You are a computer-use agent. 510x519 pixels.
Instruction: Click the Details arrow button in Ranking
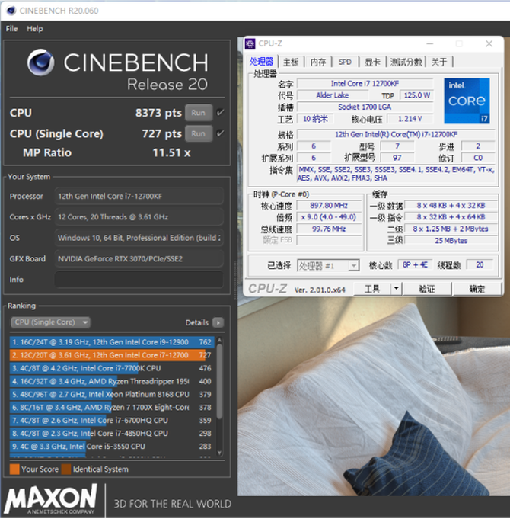[218, 322]
